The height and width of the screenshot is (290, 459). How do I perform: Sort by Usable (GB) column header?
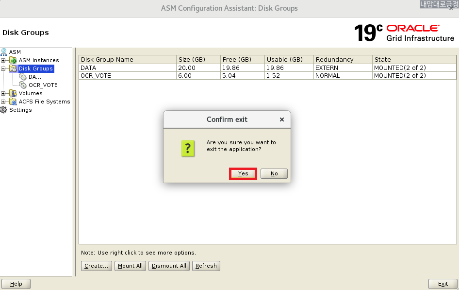289,59
